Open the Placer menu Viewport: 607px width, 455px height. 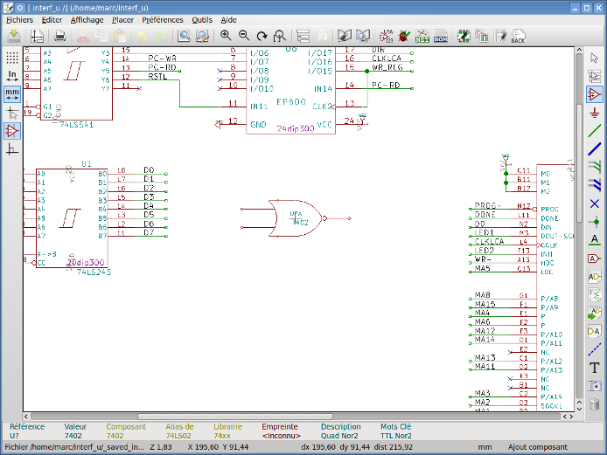pos(123,19)
